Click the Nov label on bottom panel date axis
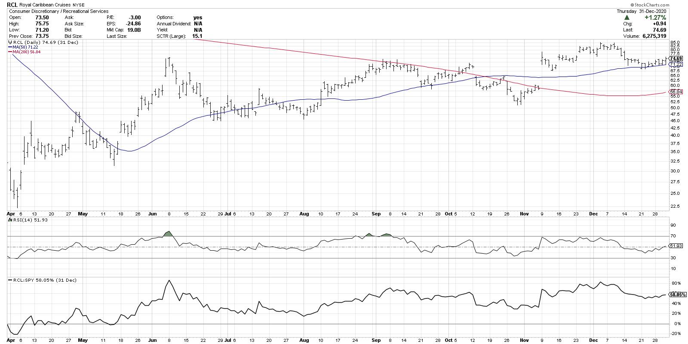The height and width of the screenshot is (344, 688). [524, 339]
